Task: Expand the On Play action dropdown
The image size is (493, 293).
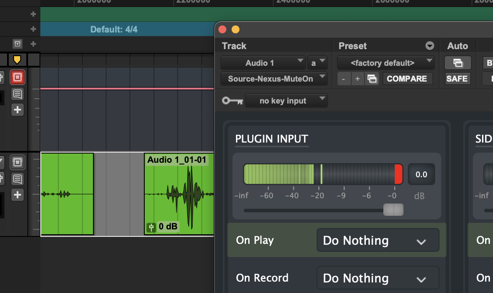Action: [378, 240]
